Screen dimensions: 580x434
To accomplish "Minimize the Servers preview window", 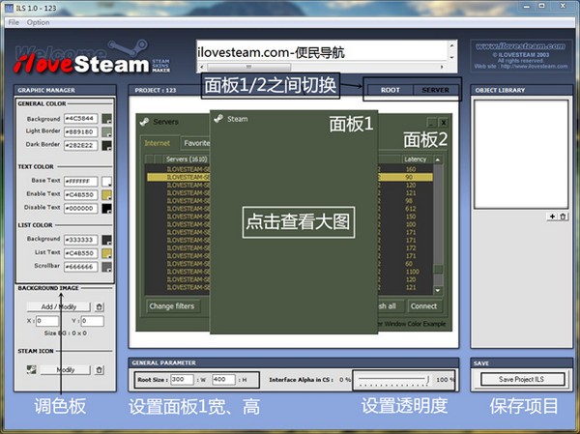I will 431,122.
